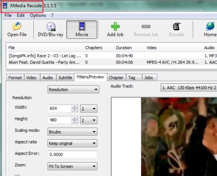Expand the Resolution filter dropdown
Viewport: 217px width, 176px height.
pyautogui.click(x=73, y=89)
